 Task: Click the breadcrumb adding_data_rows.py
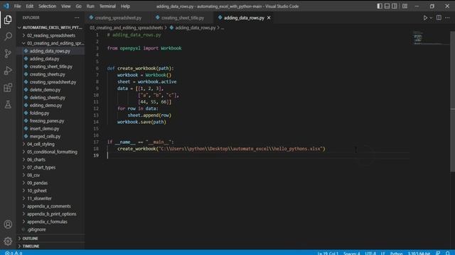click(x=196, y=28)
